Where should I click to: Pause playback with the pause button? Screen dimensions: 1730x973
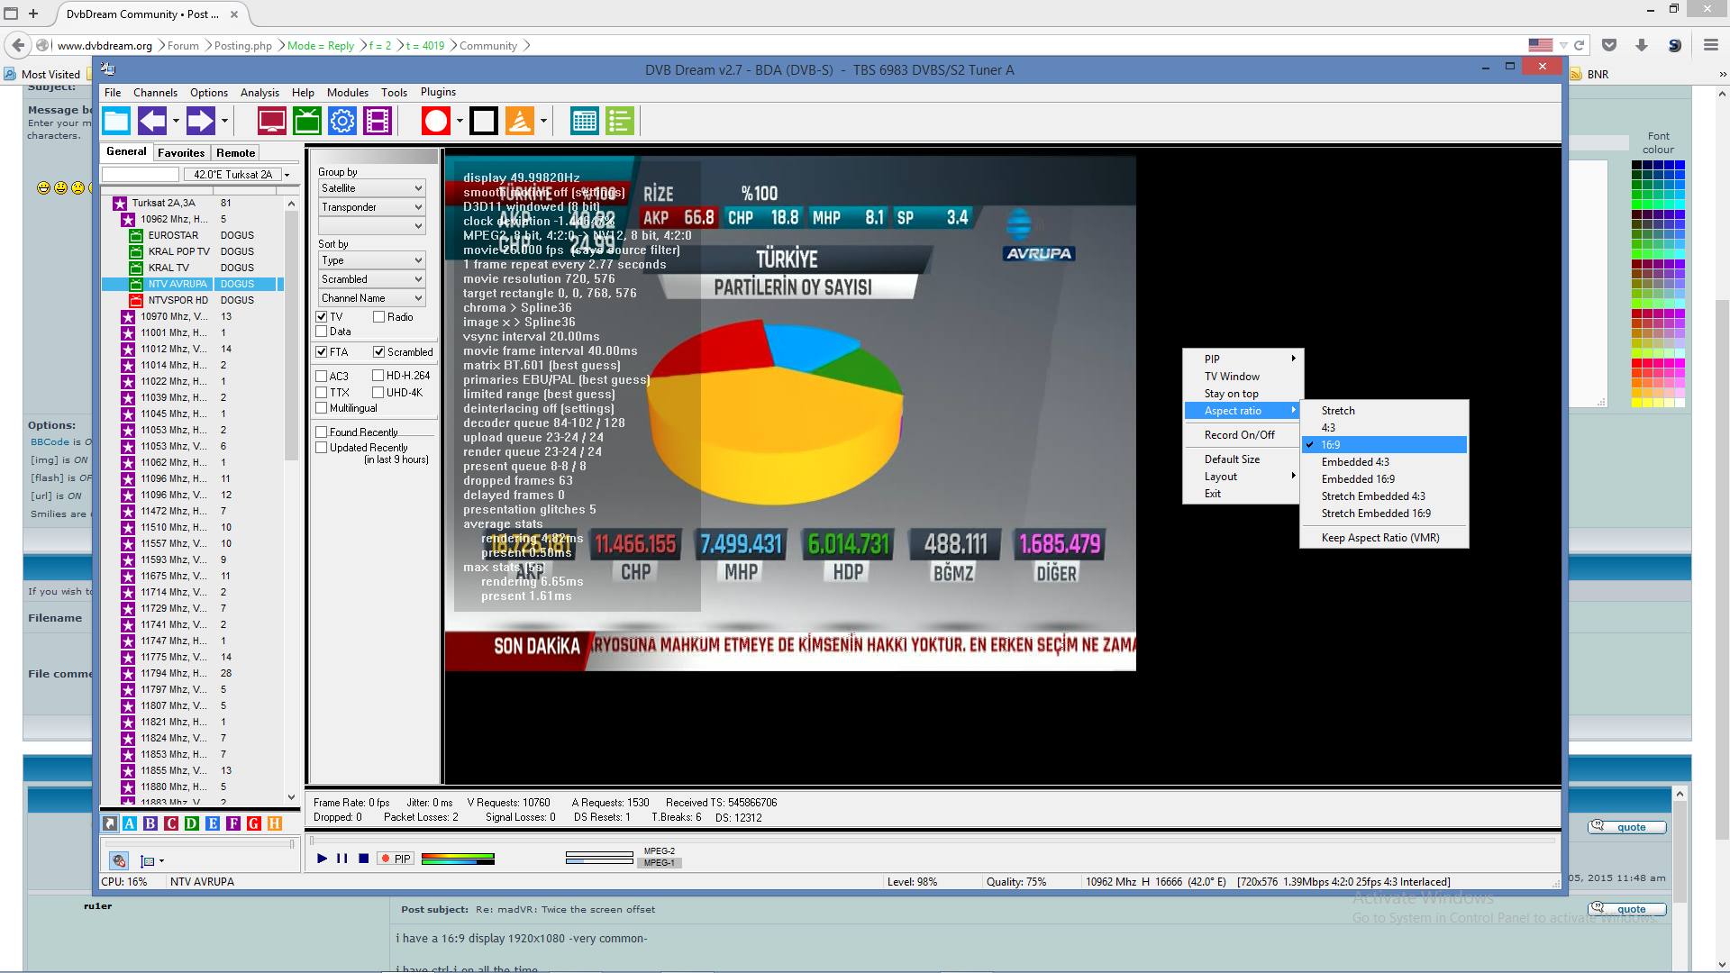[342, 859]
